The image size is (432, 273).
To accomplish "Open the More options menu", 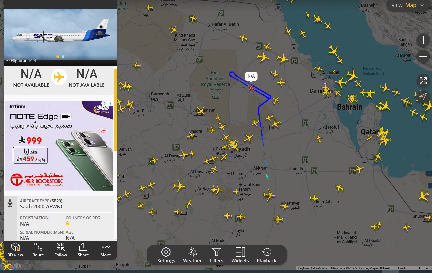I will click(105, 250).
